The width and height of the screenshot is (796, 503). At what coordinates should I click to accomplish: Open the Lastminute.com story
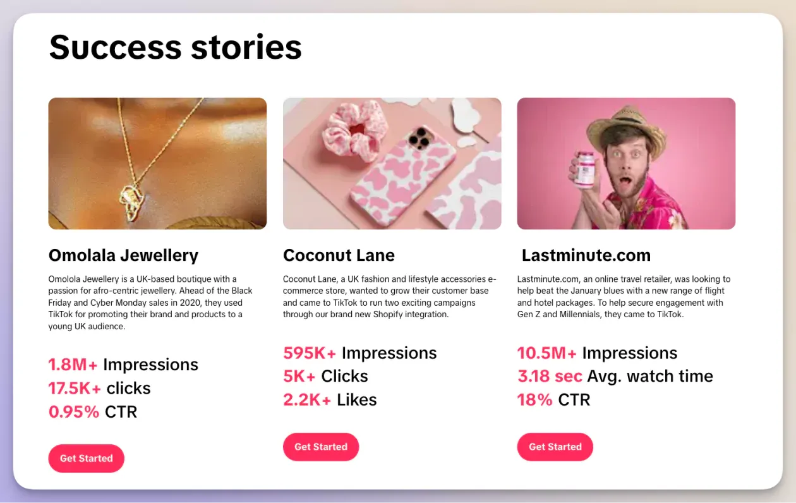tap(586, 255)
